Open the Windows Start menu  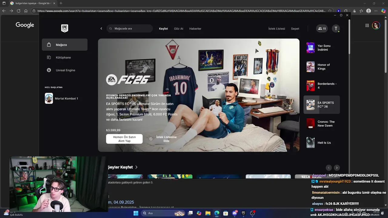(x=136, y=213)
